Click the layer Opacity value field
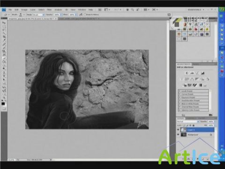The width and height of the screenshot is (225, 169). 210,122
